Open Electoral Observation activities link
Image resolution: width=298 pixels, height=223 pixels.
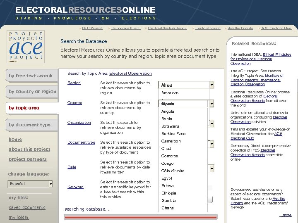[x=259, y=120]
